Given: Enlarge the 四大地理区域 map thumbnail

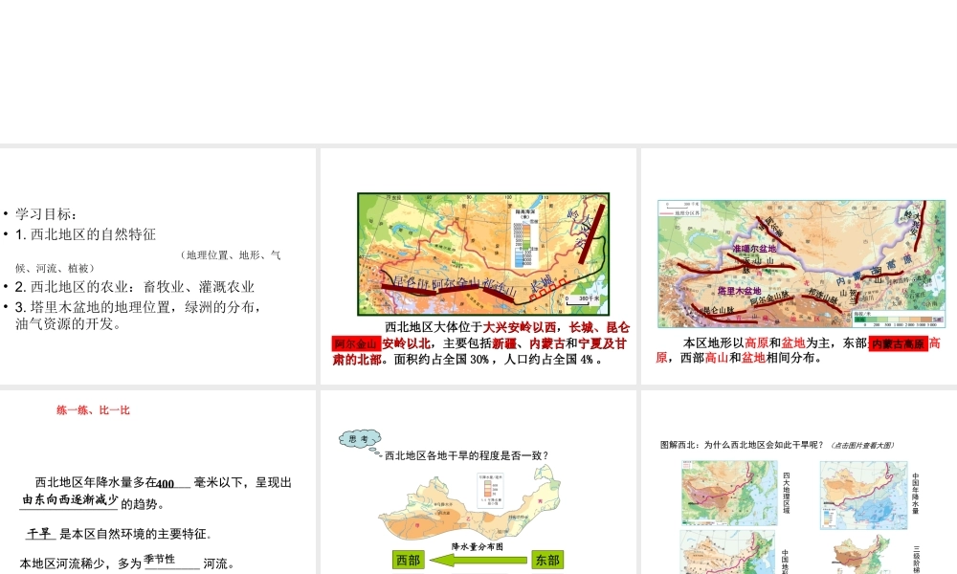Looking at the screenshot, I should pos(729,493).
